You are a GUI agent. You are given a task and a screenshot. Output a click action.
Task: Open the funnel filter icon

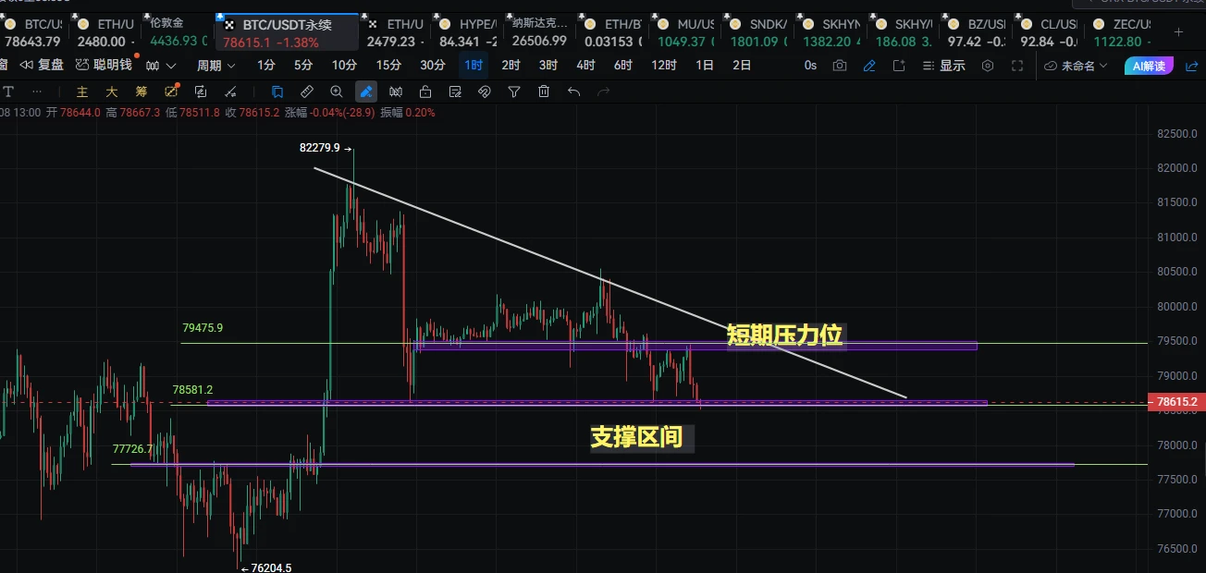514,91
